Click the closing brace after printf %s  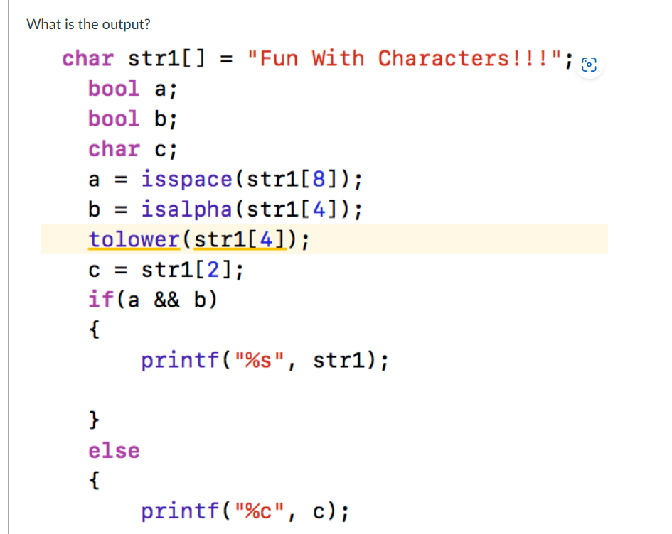(x=93, y=420)
